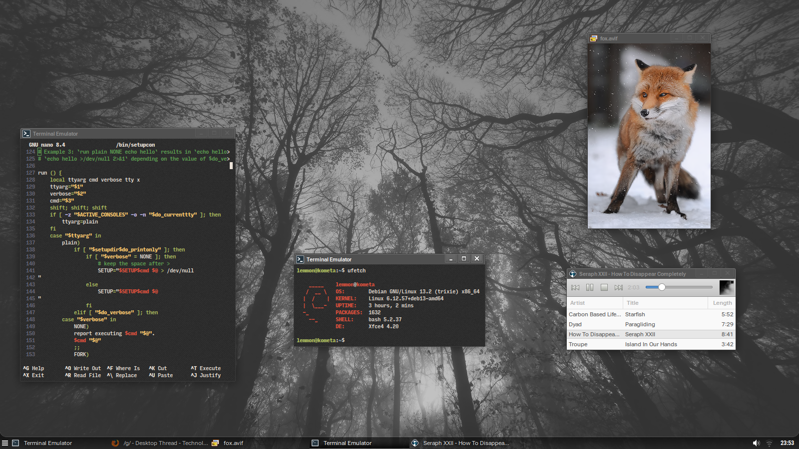Click the panel clock showing 23:53
The height and width of the screenshot is (449, 799).
(787, 443)
